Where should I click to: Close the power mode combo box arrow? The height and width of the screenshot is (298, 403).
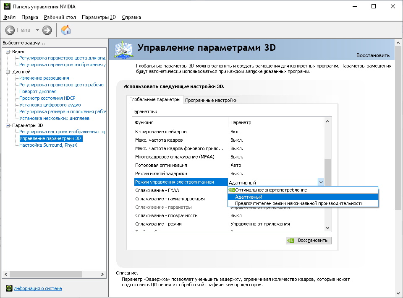(321, 182)
